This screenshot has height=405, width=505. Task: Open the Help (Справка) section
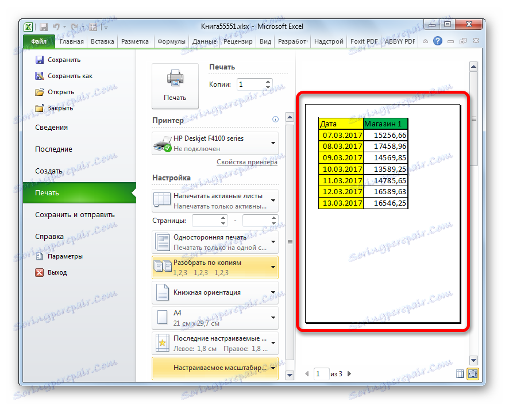tap(49, 237)
